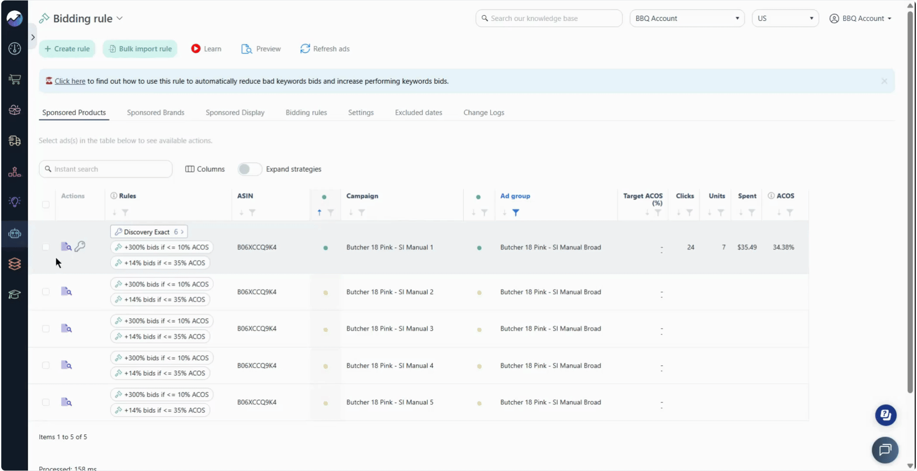Open the help question bubble icon
This screenshot has width=917, height=471.
(886, 415)
